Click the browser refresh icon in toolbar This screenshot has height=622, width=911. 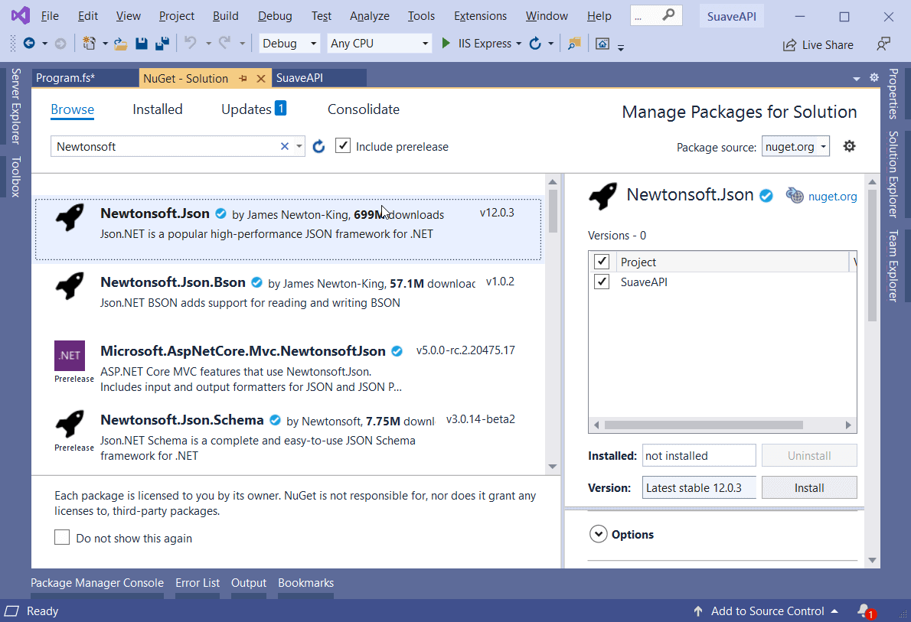(535, 43)
